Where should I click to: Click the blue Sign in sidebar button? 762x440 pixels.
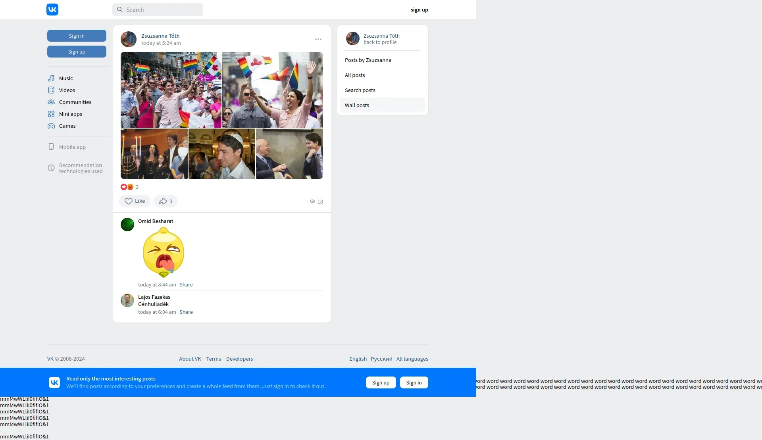pyautogui.click(x=77, y=36)
